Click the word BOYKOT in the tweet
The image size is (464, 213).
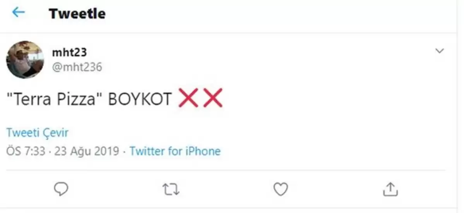(140, 99)
